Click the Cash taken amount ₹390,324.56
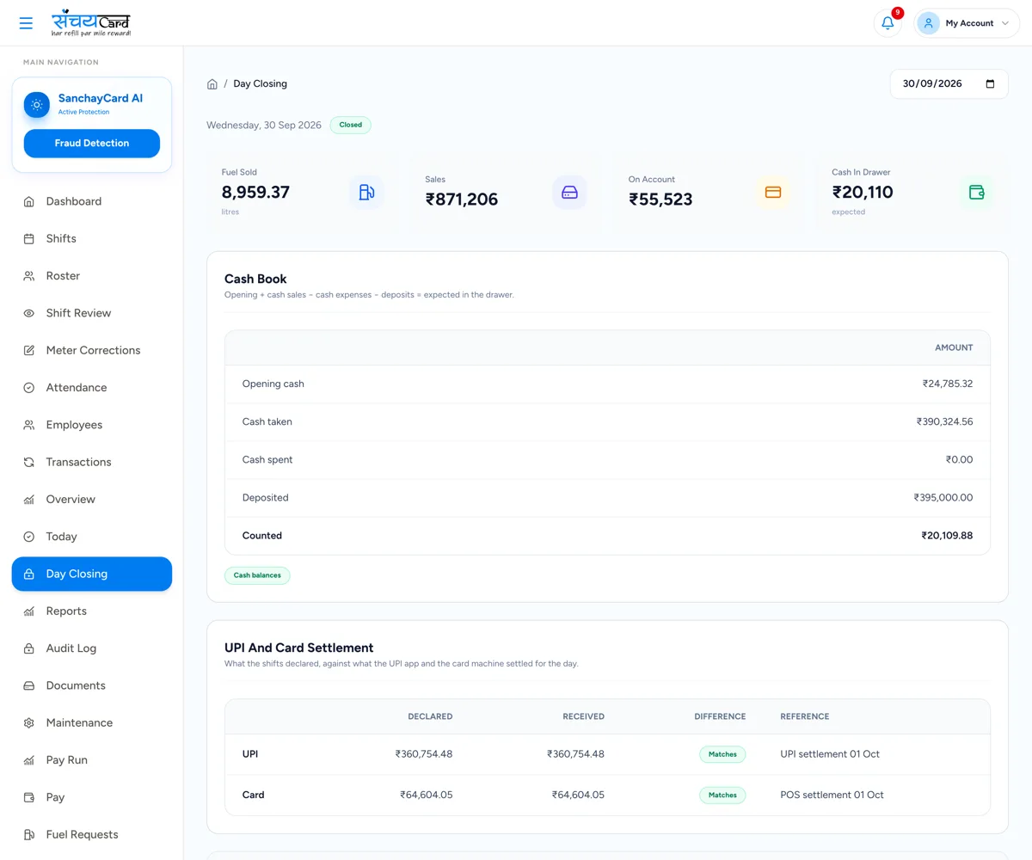Image resolution: width=1032 pixels, height=860 pixels. point(944,422)
